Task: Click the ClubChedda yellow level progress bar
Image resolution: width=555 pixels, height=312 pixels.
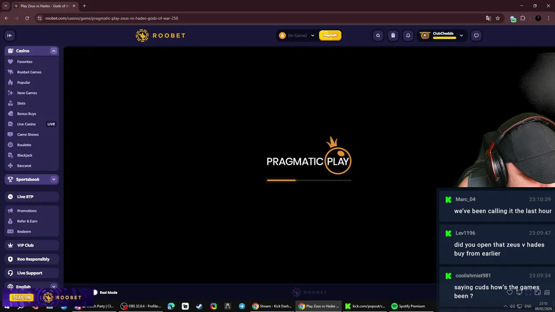Action: coord(444,38)
